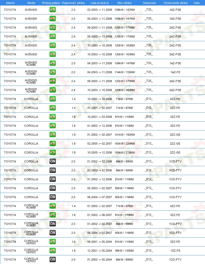
Task: Click PB icon for Corolla Kombi 1.4 row
Action: (53, 206)
